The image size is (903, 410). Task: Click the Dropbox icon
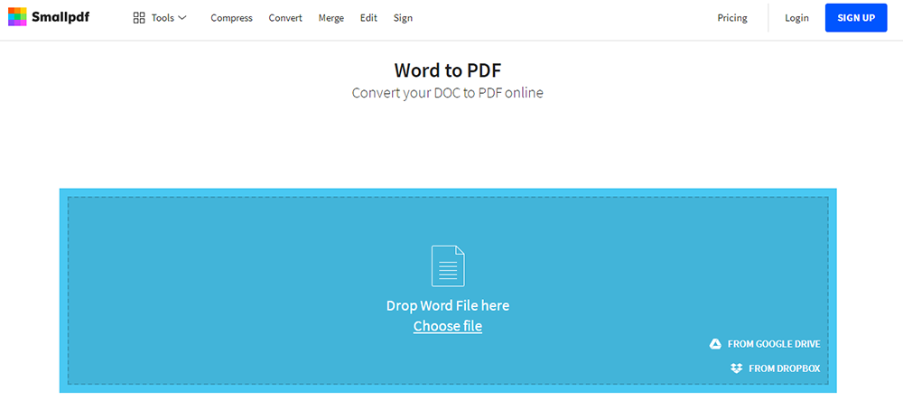736,368
